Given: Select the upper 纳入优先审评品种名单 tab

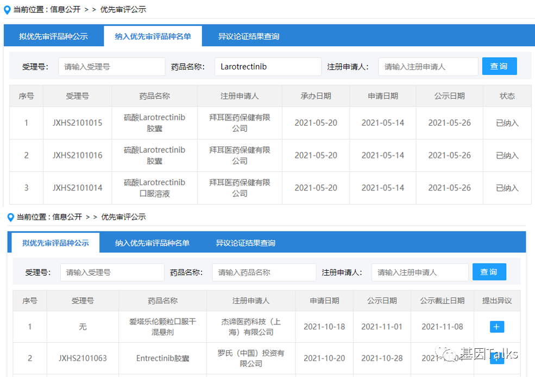Looking at the screenshot, I should [153, 37].
